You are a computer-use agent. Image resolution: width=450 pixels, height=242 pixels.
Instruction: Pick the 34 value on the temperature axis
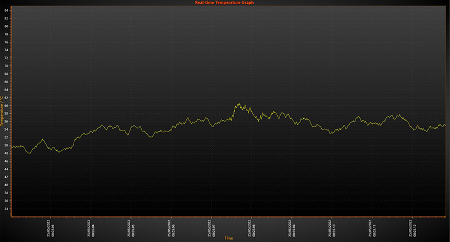[x=6, y=209]
